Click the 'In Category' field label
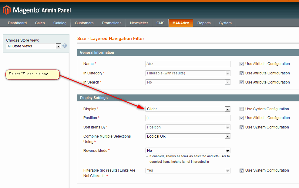Image resolution: width=299 pixels, height=188 pixels. pyautogui.click(x=93, y=73)
